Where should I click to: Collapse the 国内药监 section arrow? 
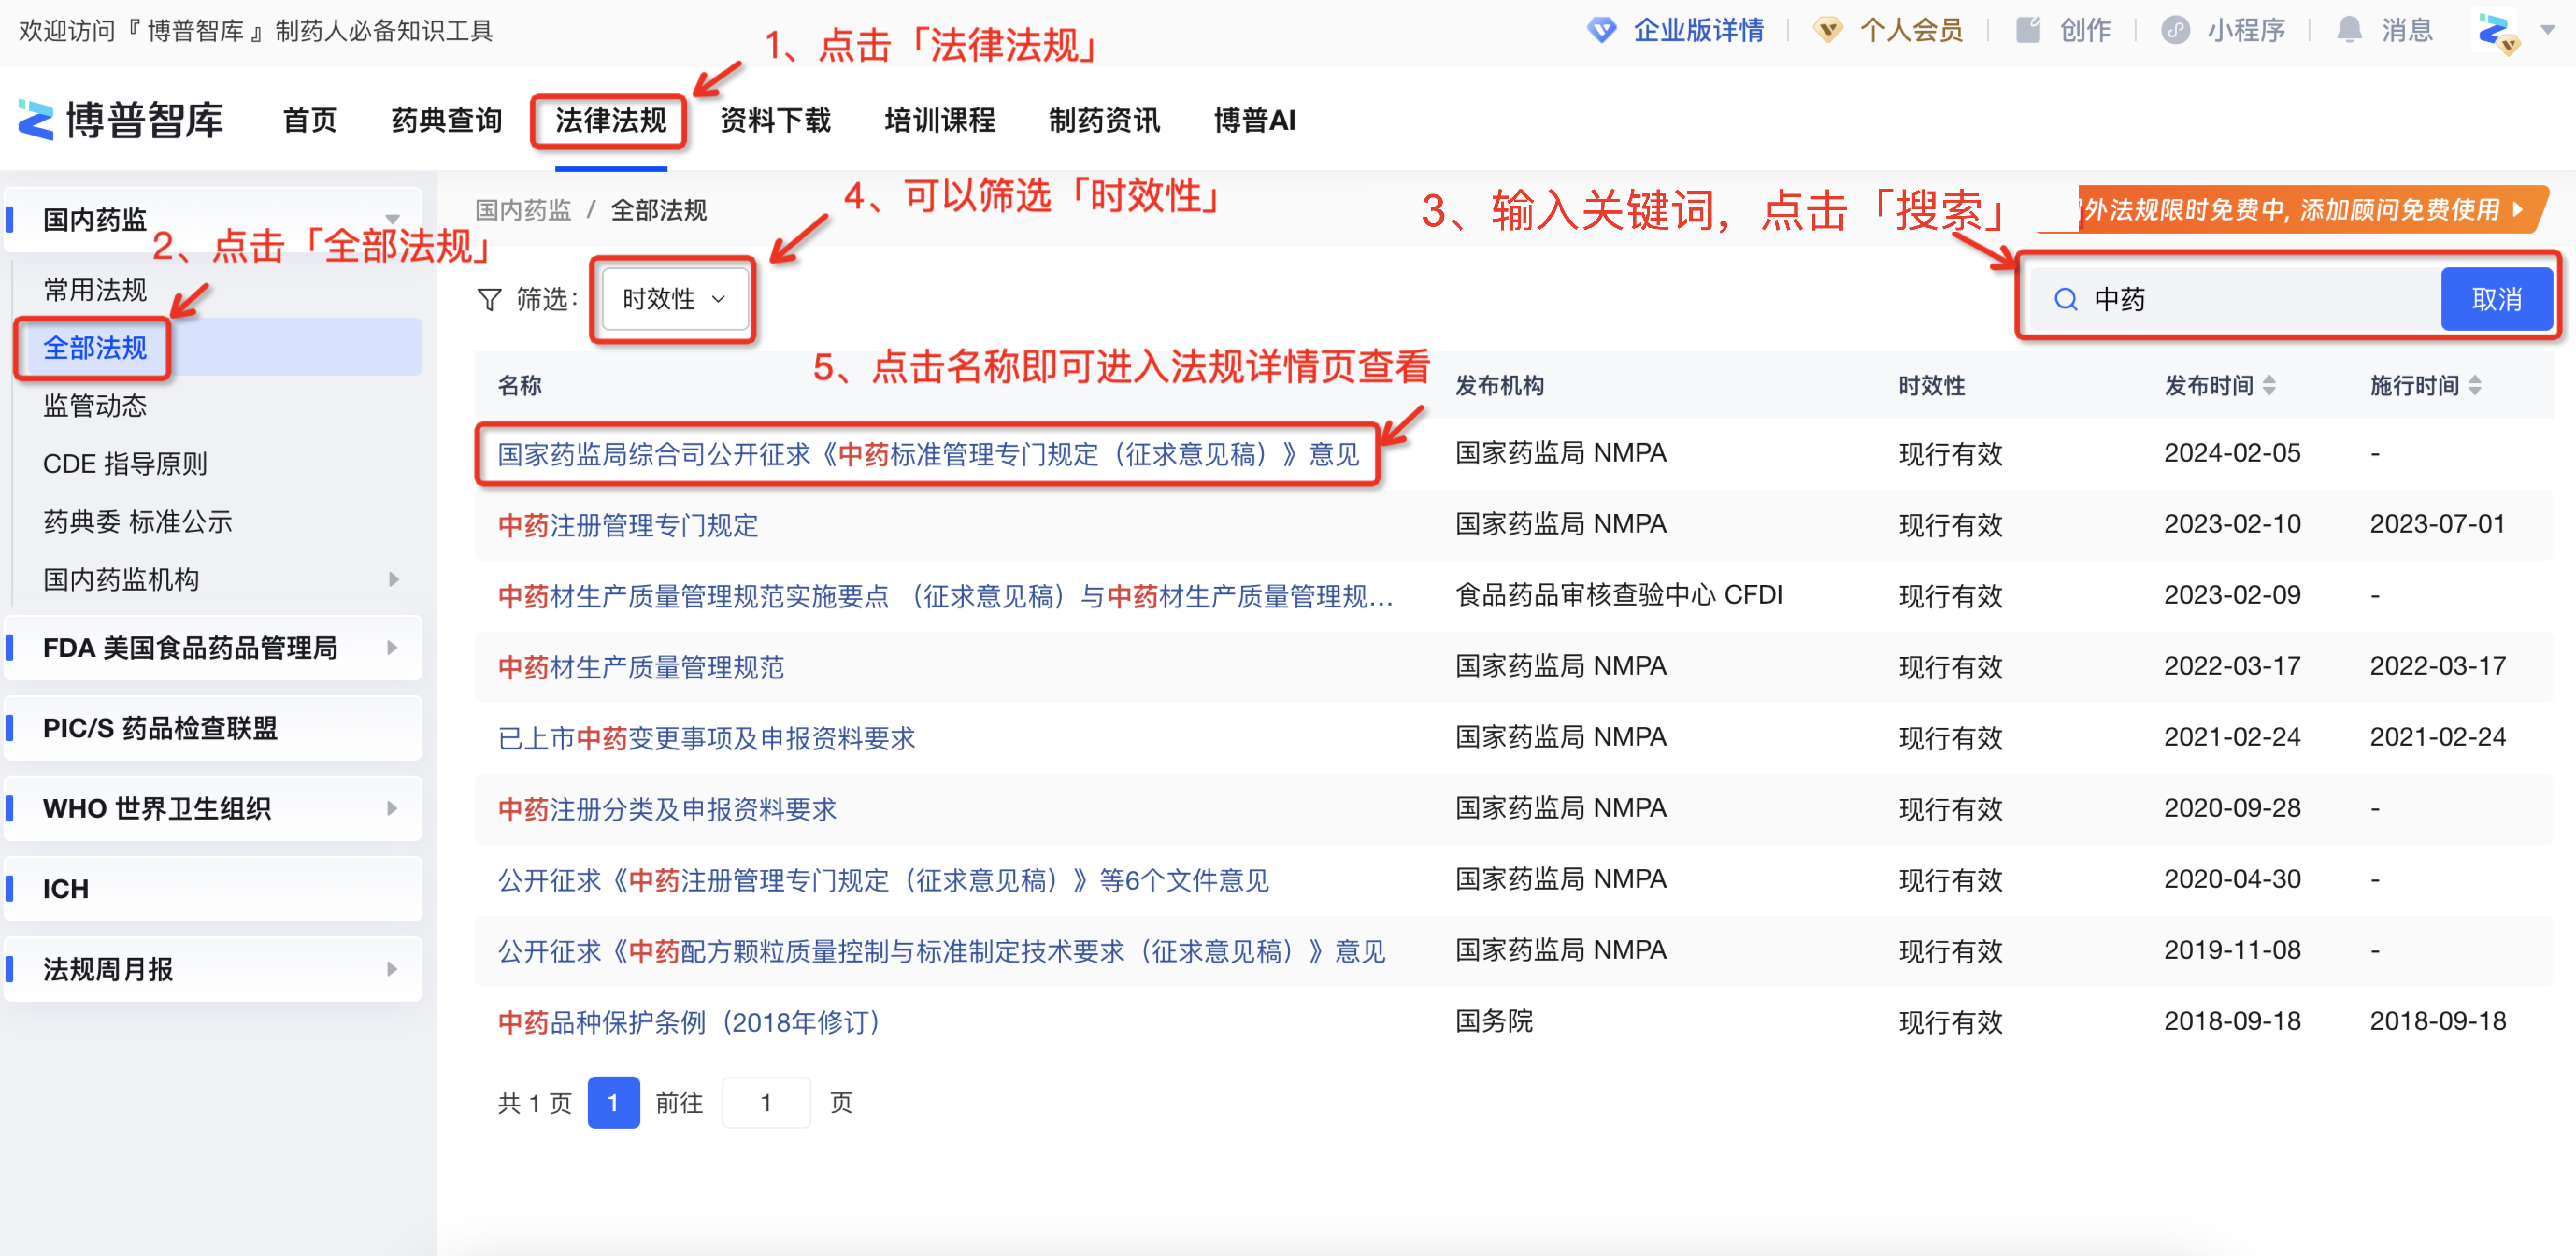(392, 219)
